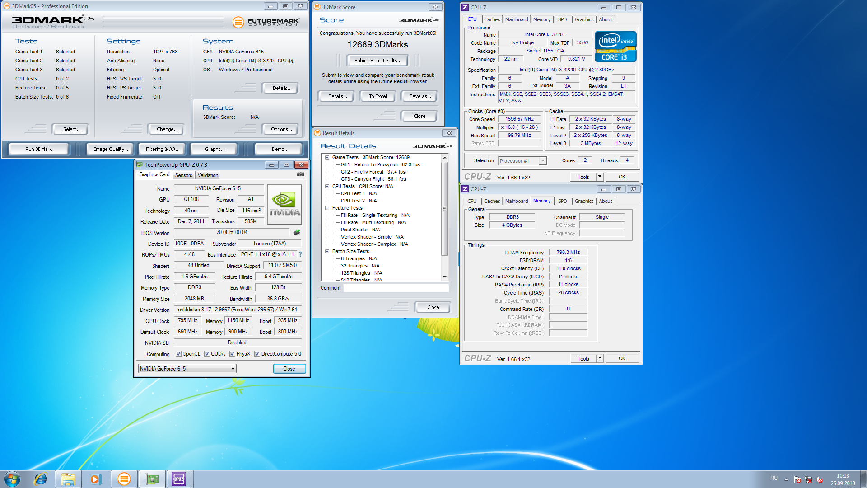Click the Options button under Results
The height and width of the screenshot is (488, 867).
(281, 129)
